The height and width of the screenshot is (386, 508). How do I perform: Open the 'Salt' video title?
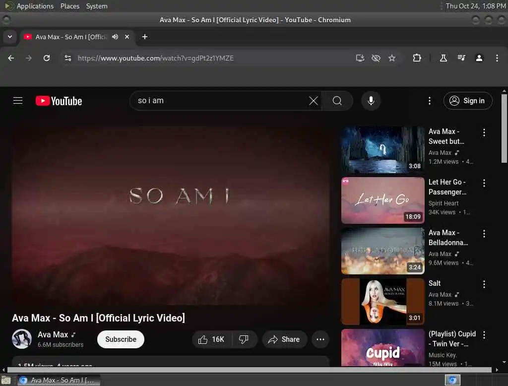click(x=435, y=283)
